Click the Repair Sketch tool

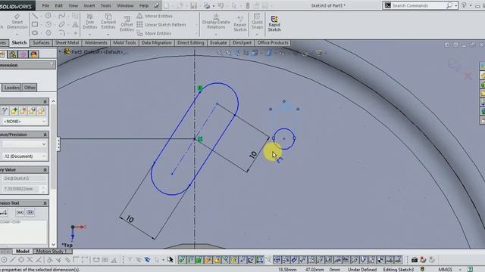click(240, 23)
